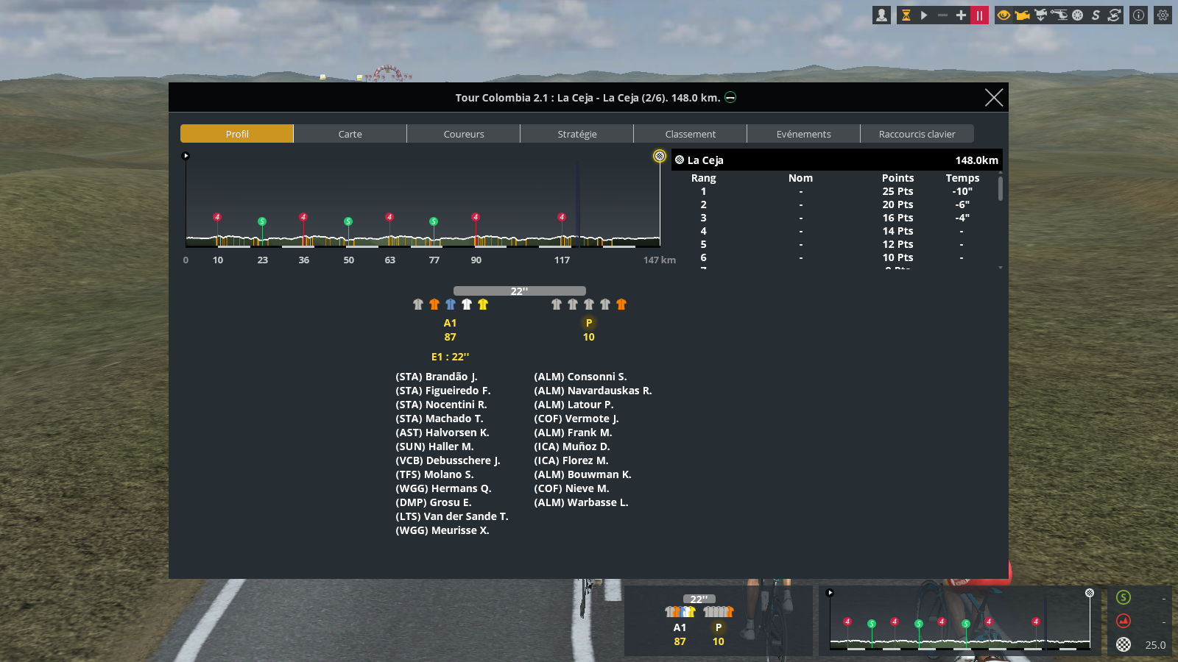1178x662 pixels.
Task: Click the A1 group in the bottom HUD
Action: tap(680, 627)
